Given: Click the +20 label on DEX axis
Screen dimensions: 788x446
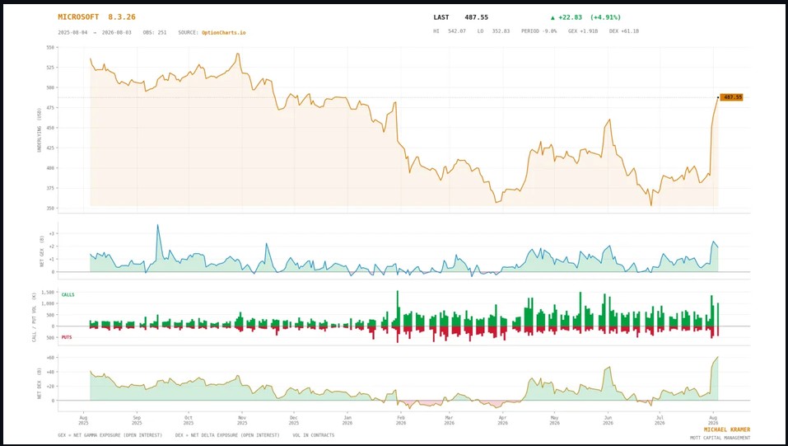Looking at the screenshot, I should click(x=51, y=387).
